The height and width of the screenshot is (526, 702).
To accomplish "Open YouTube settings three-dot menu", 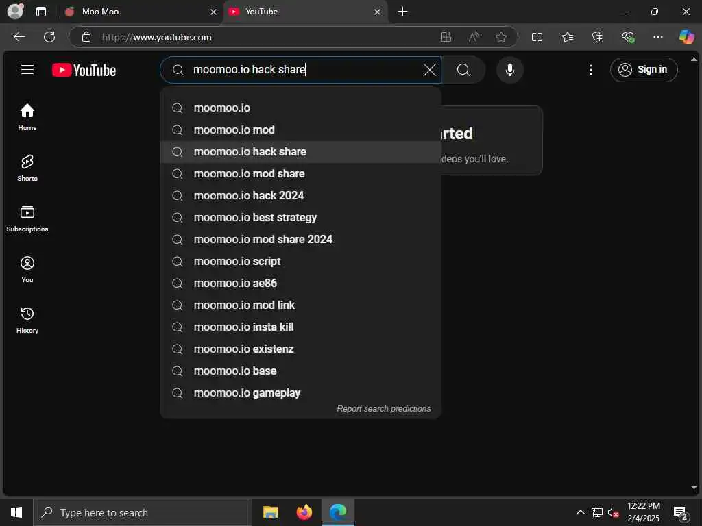I will (590, 70).
